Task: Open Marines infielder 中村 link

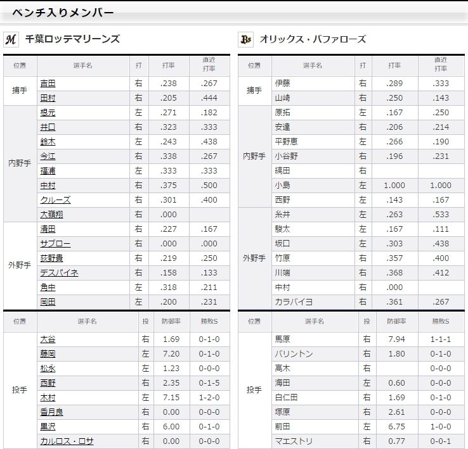Action: 48,186
